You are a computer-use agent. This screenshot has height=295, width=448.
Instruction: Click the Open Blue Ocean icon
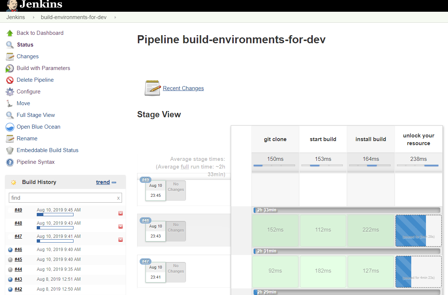pyautogui.click(x=10, y=127)
